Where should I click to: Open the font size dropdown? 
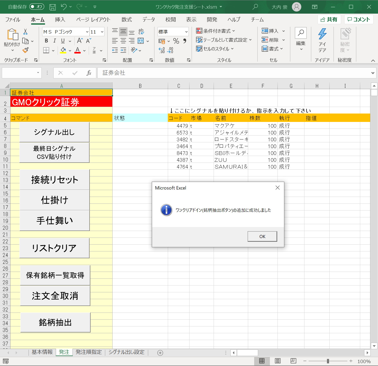[102, 32]
